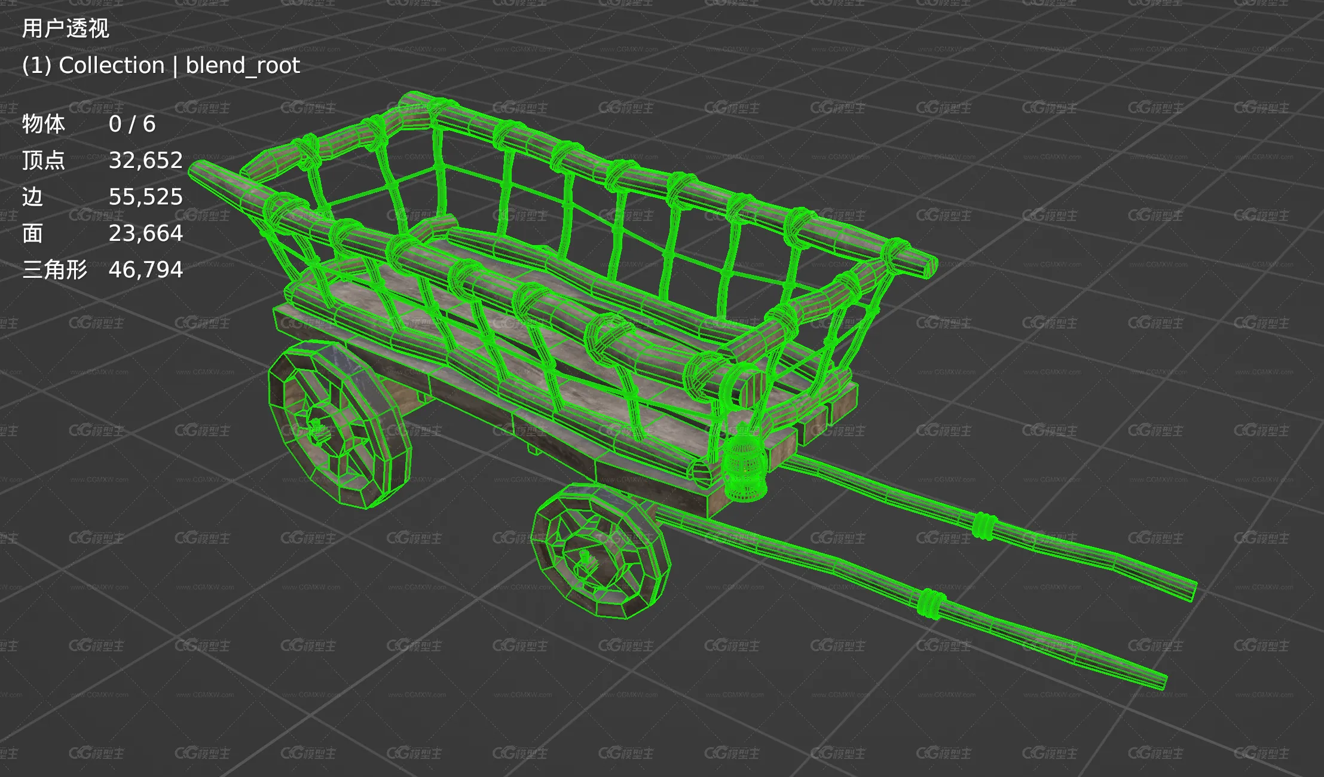1324x777 pixels.
Task: Click the '三角形' statistics label
Action: (54, 270)
